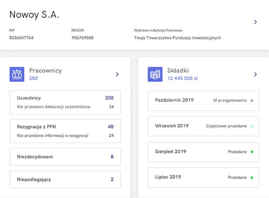Click 'Przesłane' status for Sierpień 2019
The width and height of the screenshot is (269, 198).
coord(237,152)
